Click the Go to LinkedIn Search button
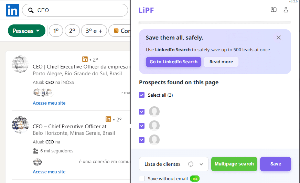Image resolution: width=300 pixels, height=183 pixels. [173, 62]
